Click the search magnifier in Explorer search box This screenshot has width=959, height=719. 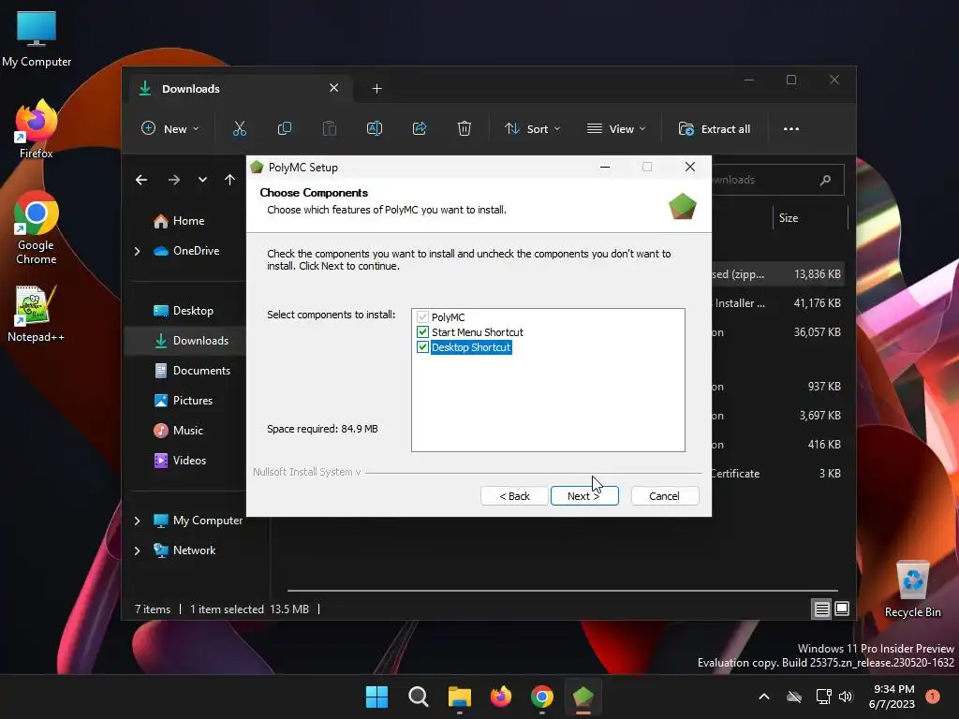click(825, 180)
